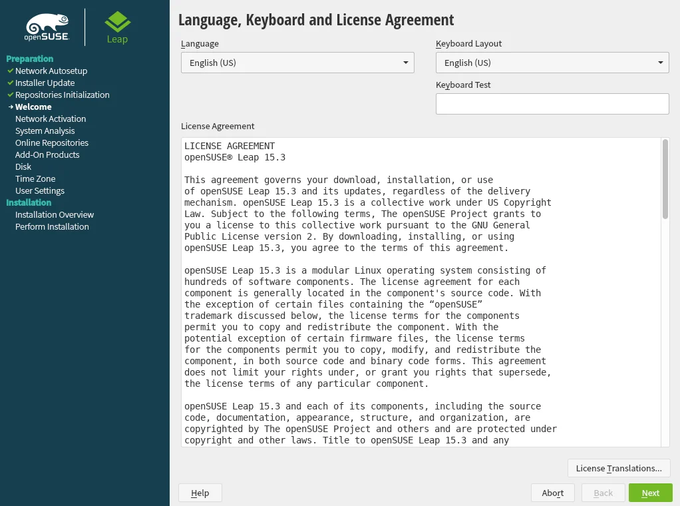This screenshot has height=506, width=680.
Task: Click line 'the license terms of any particular component.'
Action: pyautogui.click(x=306, y=383)
